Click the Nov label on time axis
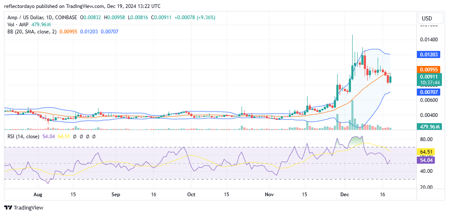The height and width of the screenshot is (215, 449). 270,195
